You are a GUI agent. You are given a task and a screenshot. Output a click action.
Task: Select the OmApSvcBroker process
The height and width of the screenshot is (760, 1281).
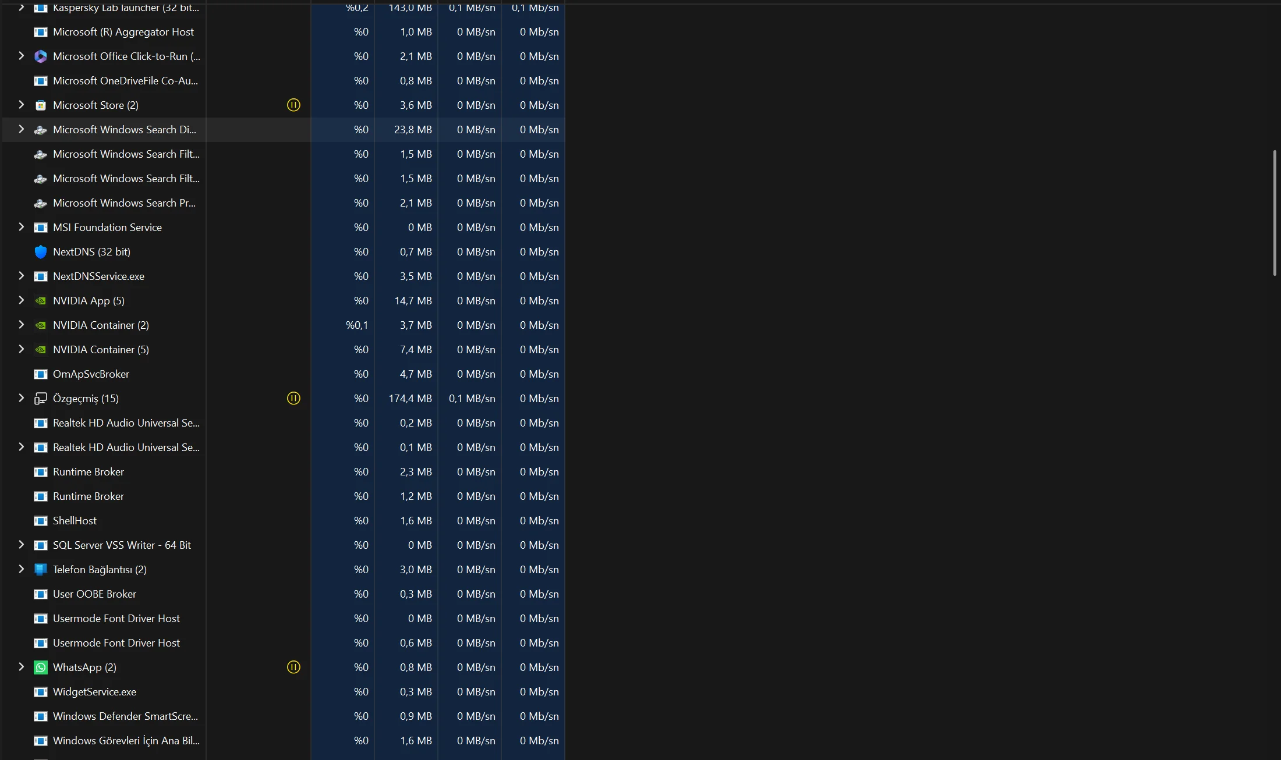[91, 374]
